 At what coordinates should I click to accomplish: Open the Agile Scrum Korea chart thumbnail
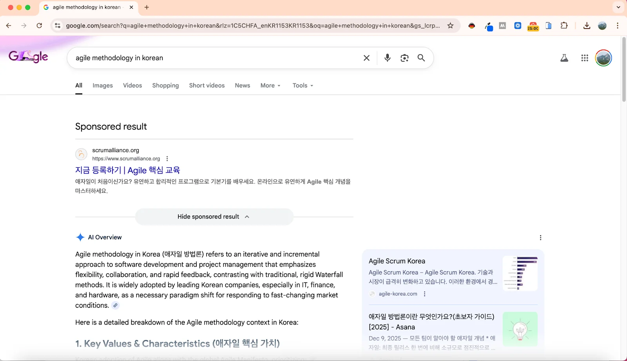tap(520, 273)
